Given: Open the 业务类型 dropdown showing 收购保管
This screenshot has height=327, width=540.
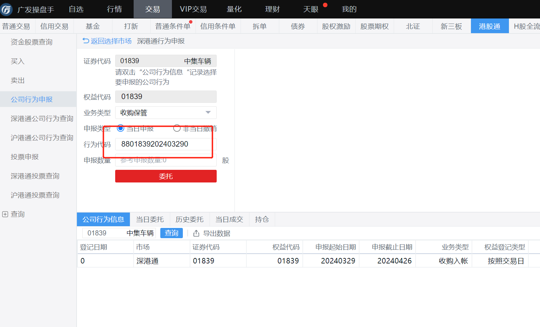Looking at the screenshot, I should click(166, 113).
